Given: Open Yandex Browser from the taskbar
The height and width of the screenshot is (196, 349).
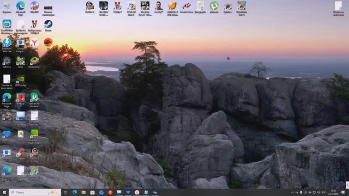Looking at the screenshot, I should 137,192.
